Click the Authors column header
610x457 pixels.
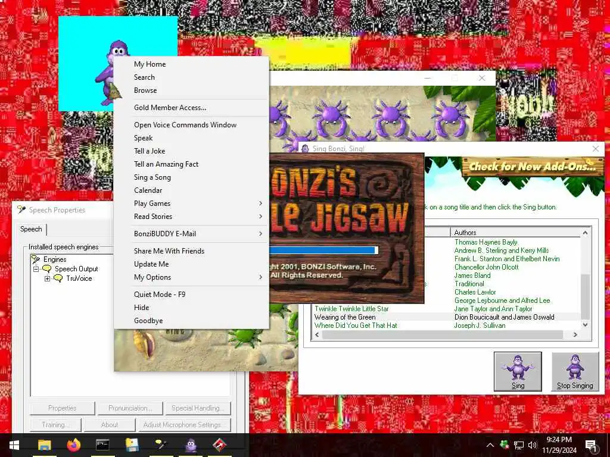(515, 233)
